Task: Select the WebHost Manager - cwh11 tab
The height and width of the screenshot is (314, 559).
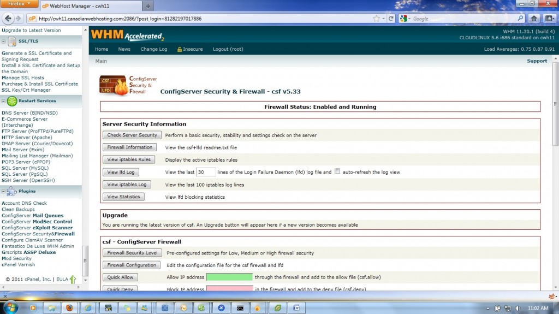Action: pos(91,6)
